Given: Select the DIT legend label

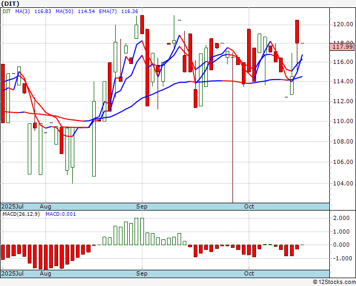Looking at the screenshot, I should click(x=7, y=12).
